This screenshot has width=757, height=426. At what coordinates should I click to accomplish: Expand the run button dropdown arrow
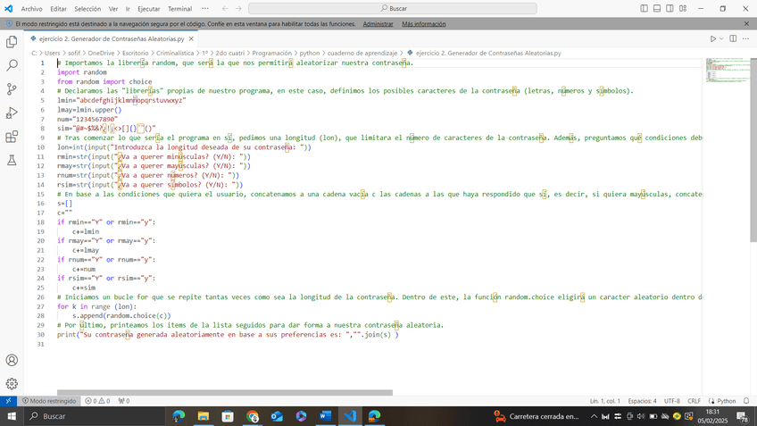coord(721,39)
